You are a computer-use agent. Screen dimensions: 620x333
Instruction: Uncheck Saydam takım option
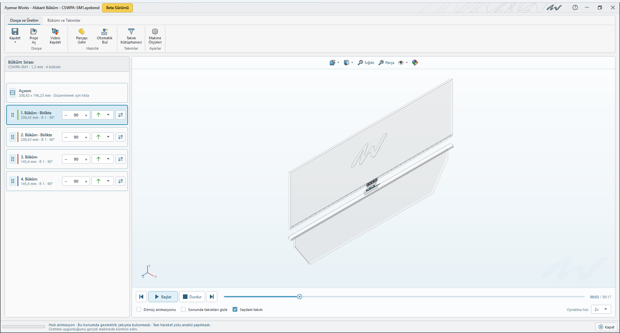coord(235,309)
